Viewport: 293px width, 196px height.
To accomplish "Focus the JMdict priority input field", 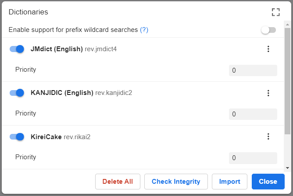I will 253,70.
